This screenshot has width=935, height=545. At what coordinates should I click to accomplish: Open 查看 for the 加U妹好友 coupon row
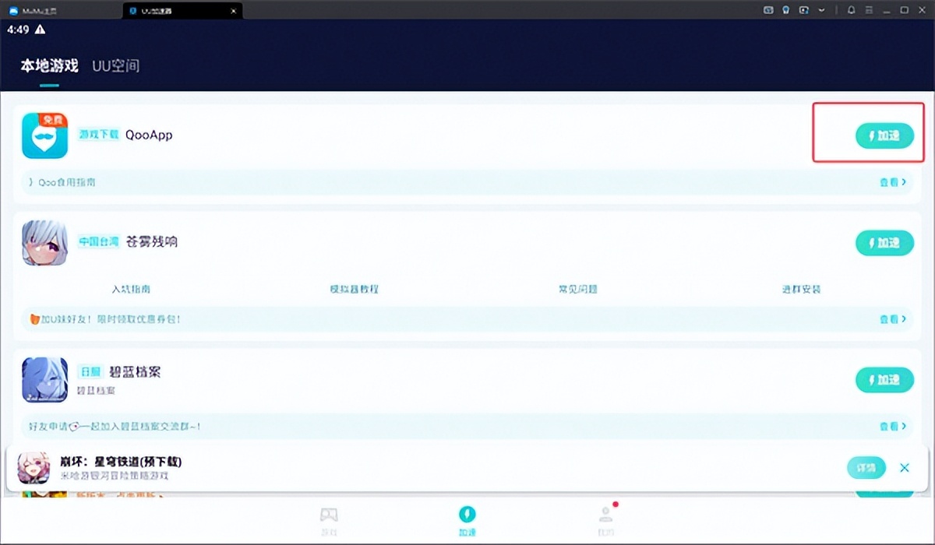pos(893,319)
